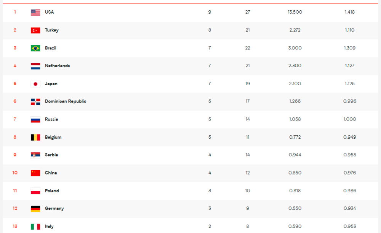The width and height of the screenshot is (381, 233).
Task: Click the Turkey flag icon
Action: (35, 30)
